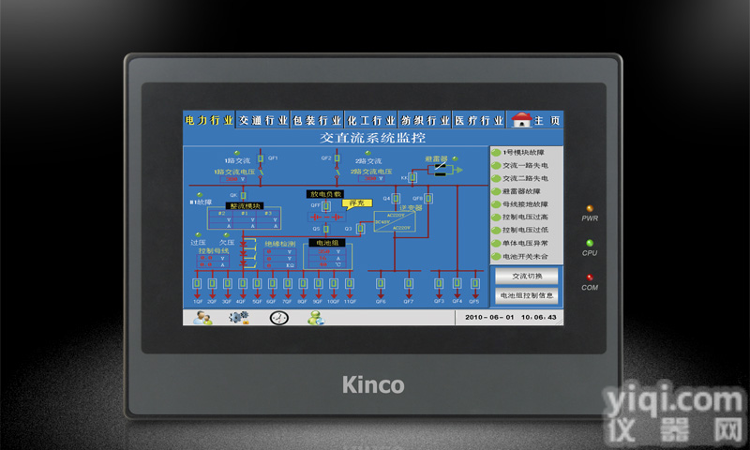750x450 pixels.
Task: Click the QF6 breaker symbol
Action: pos(381,283)
